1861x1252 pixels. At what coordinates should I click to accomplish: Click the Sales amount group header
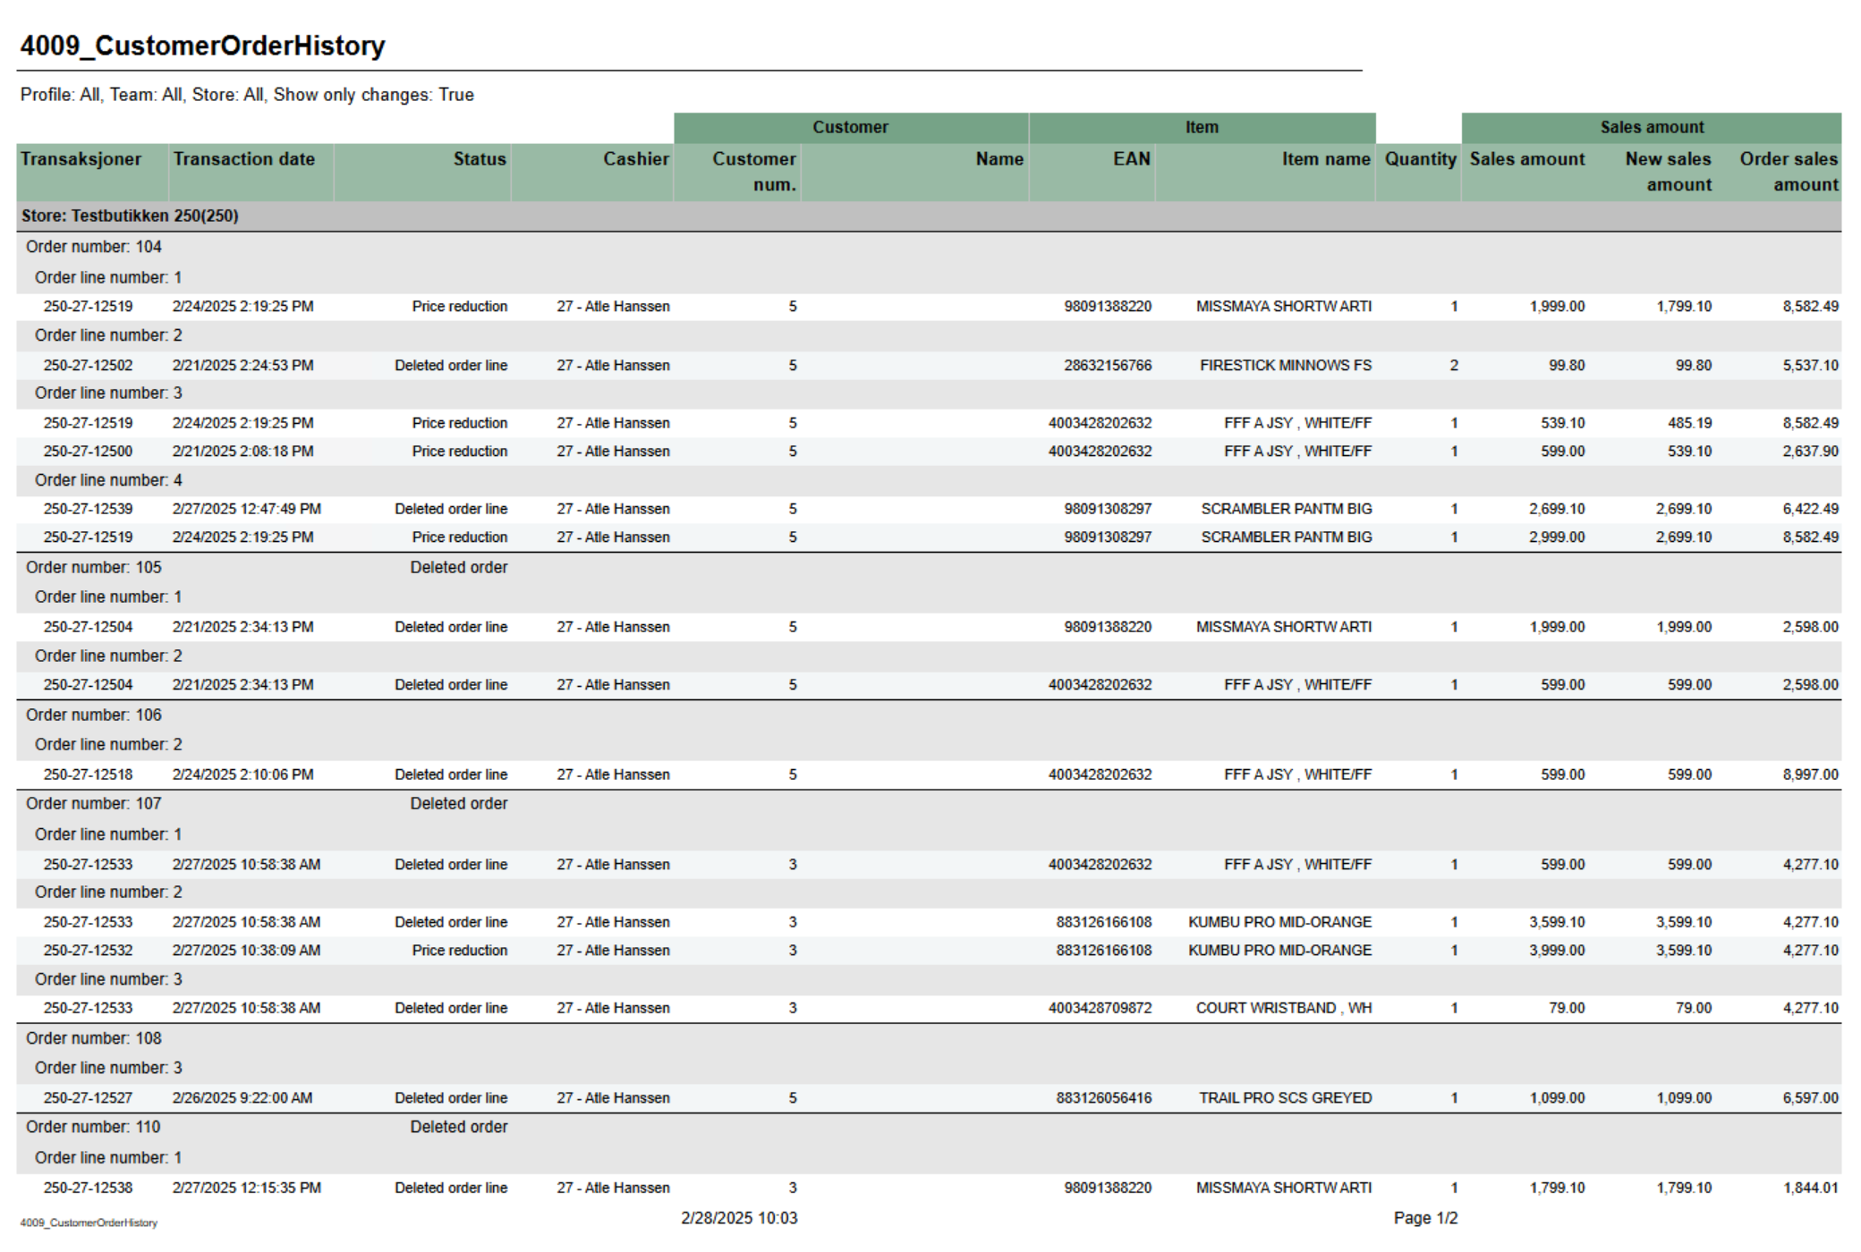1652,127
